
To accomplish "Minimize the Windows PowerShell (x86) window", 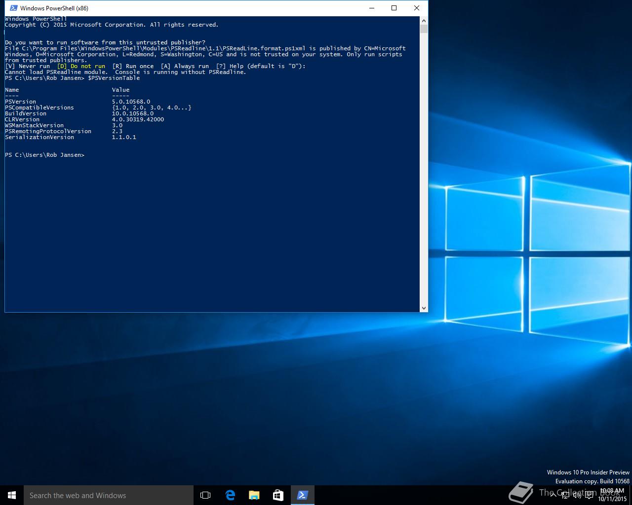I will pos(371,8).
